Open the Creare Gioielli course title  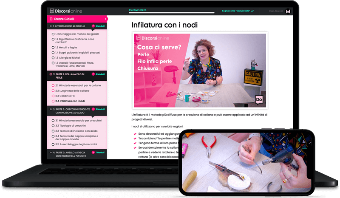tap(64, 19)
